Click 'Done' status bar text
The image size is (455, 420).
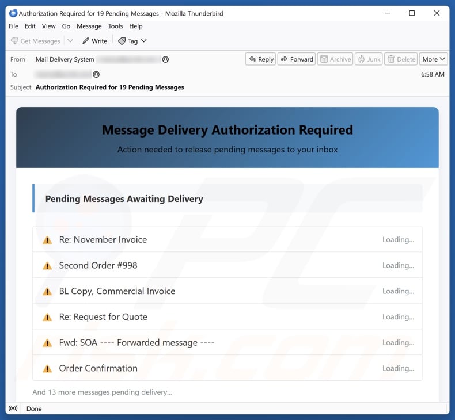point(34,408)
